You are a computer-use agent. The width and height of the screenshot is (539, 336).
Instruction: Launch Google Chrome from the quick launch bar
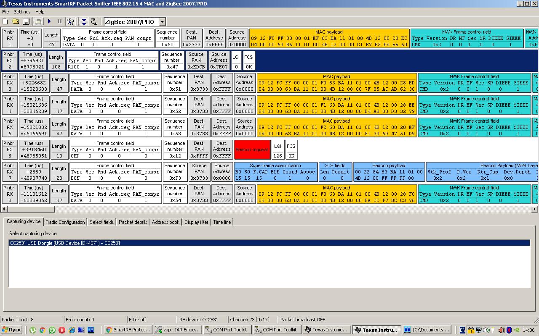43,330
